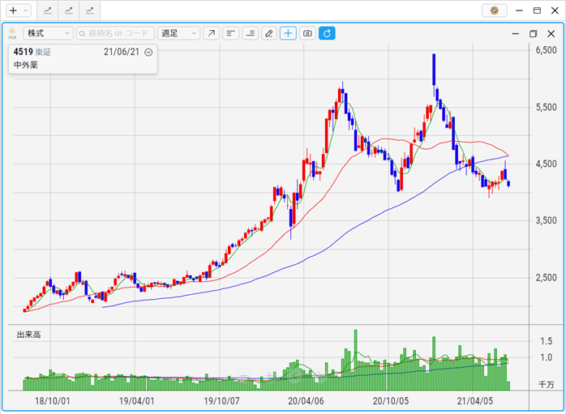Toggle the left-aligned lines indicator icon
This screenshot has height=414, width=566.
point(230,33)
